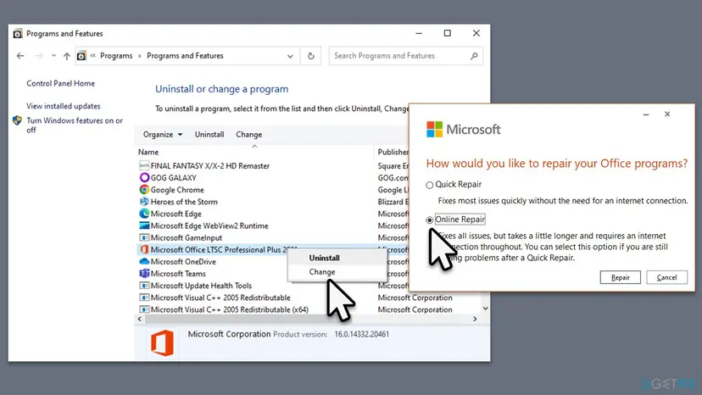Select Microsoft Office LTSC icon in list
Image resolution: width=702 pixels, height=395 pixels.
(144, 249)
